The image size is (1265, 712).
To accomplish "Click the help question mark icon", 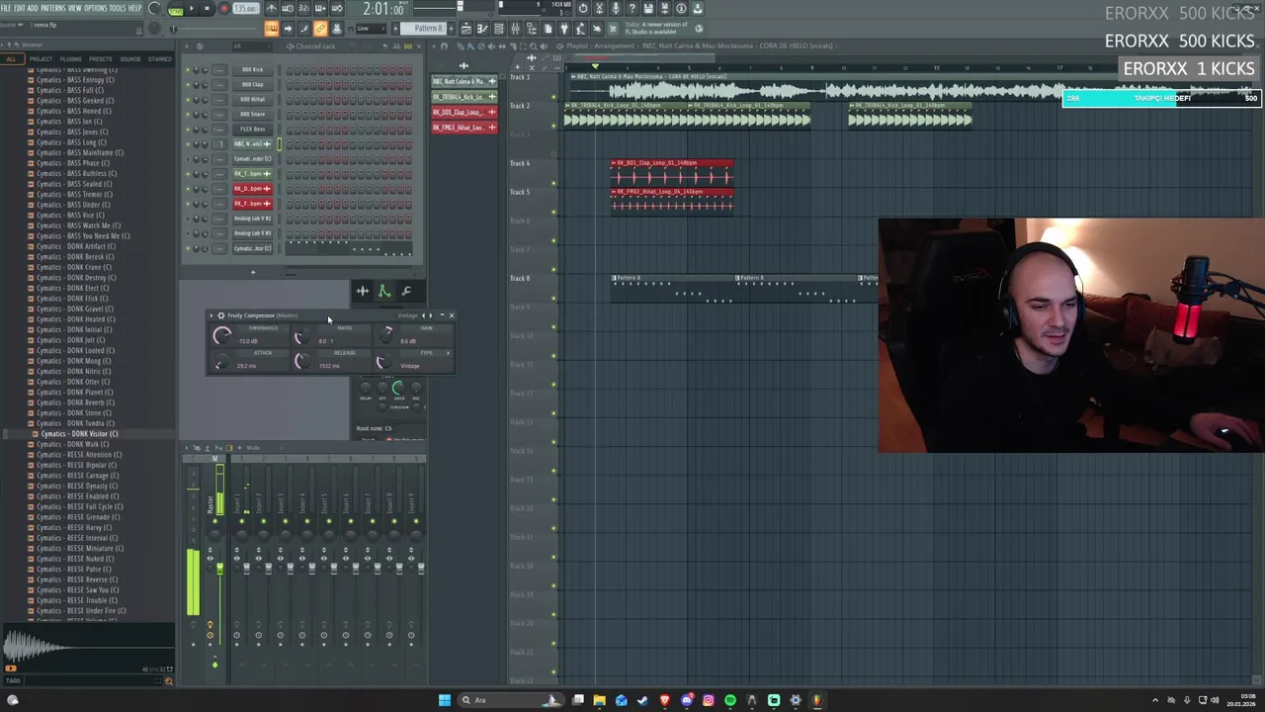I will pyautogui.click(x=632, y=9).
